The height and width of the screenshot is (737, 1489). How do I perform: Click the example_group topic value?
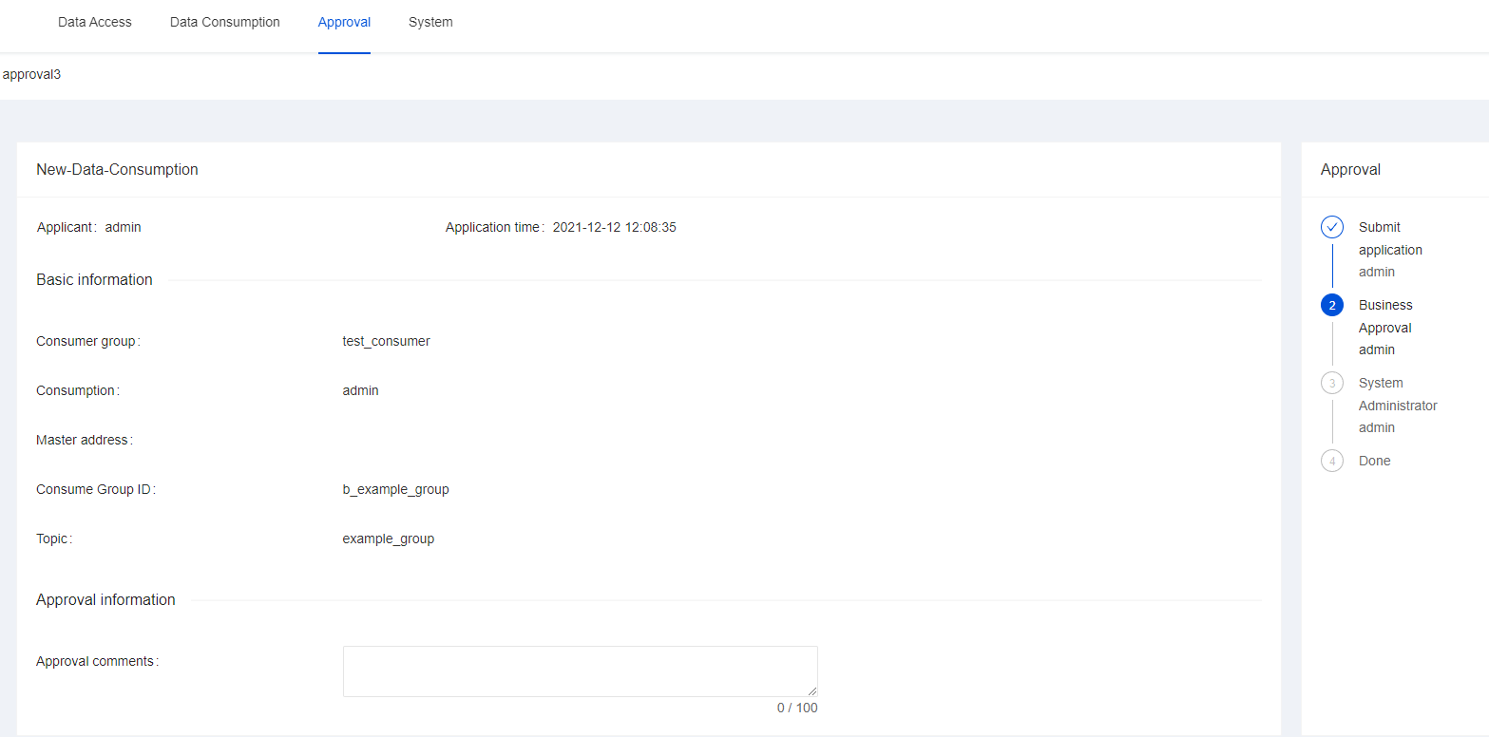tap(388, 539)
